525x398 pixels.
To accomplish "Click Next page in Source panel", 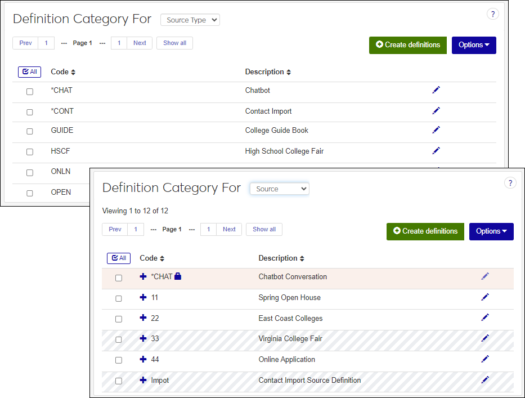I will [229, 229].
